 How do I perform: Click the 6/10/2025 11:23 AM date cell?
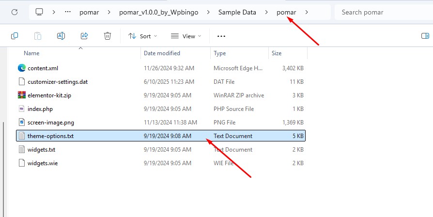click(169, 82)
